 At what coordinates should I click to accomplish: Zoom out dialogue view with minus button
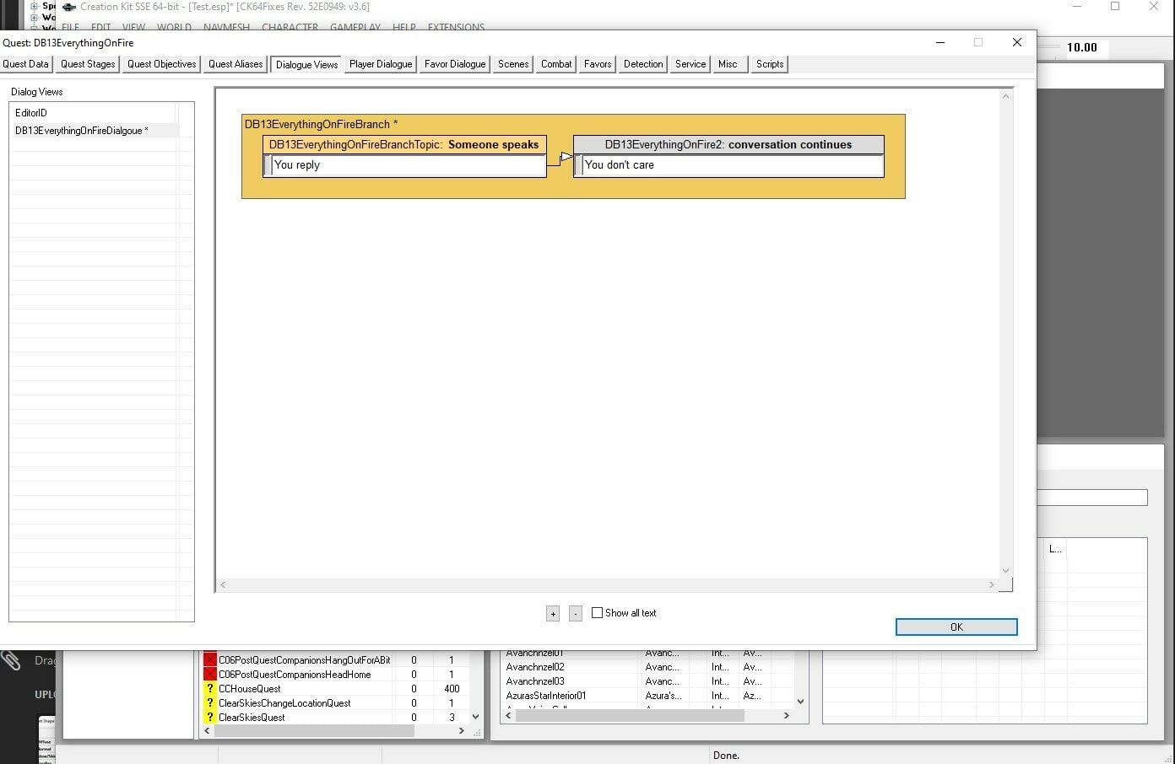point(576,614)
